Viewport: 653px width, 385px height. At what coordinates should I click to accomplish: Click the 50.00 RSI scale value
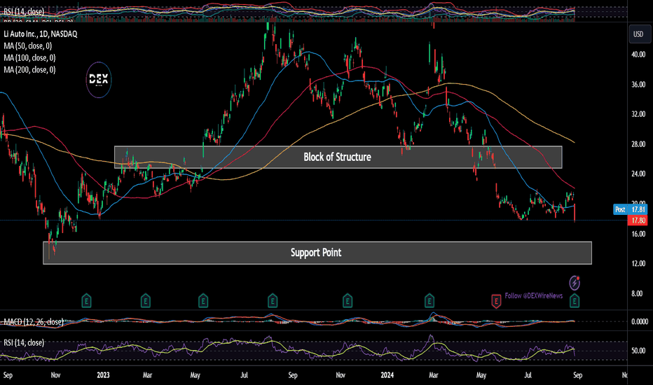638,351
